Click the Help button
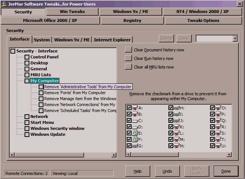 pyautogui.click(x=138, y=171)
